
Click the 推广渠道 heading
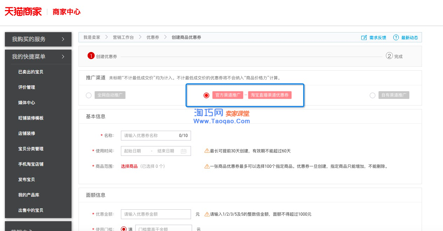click(x=96, y=78)
